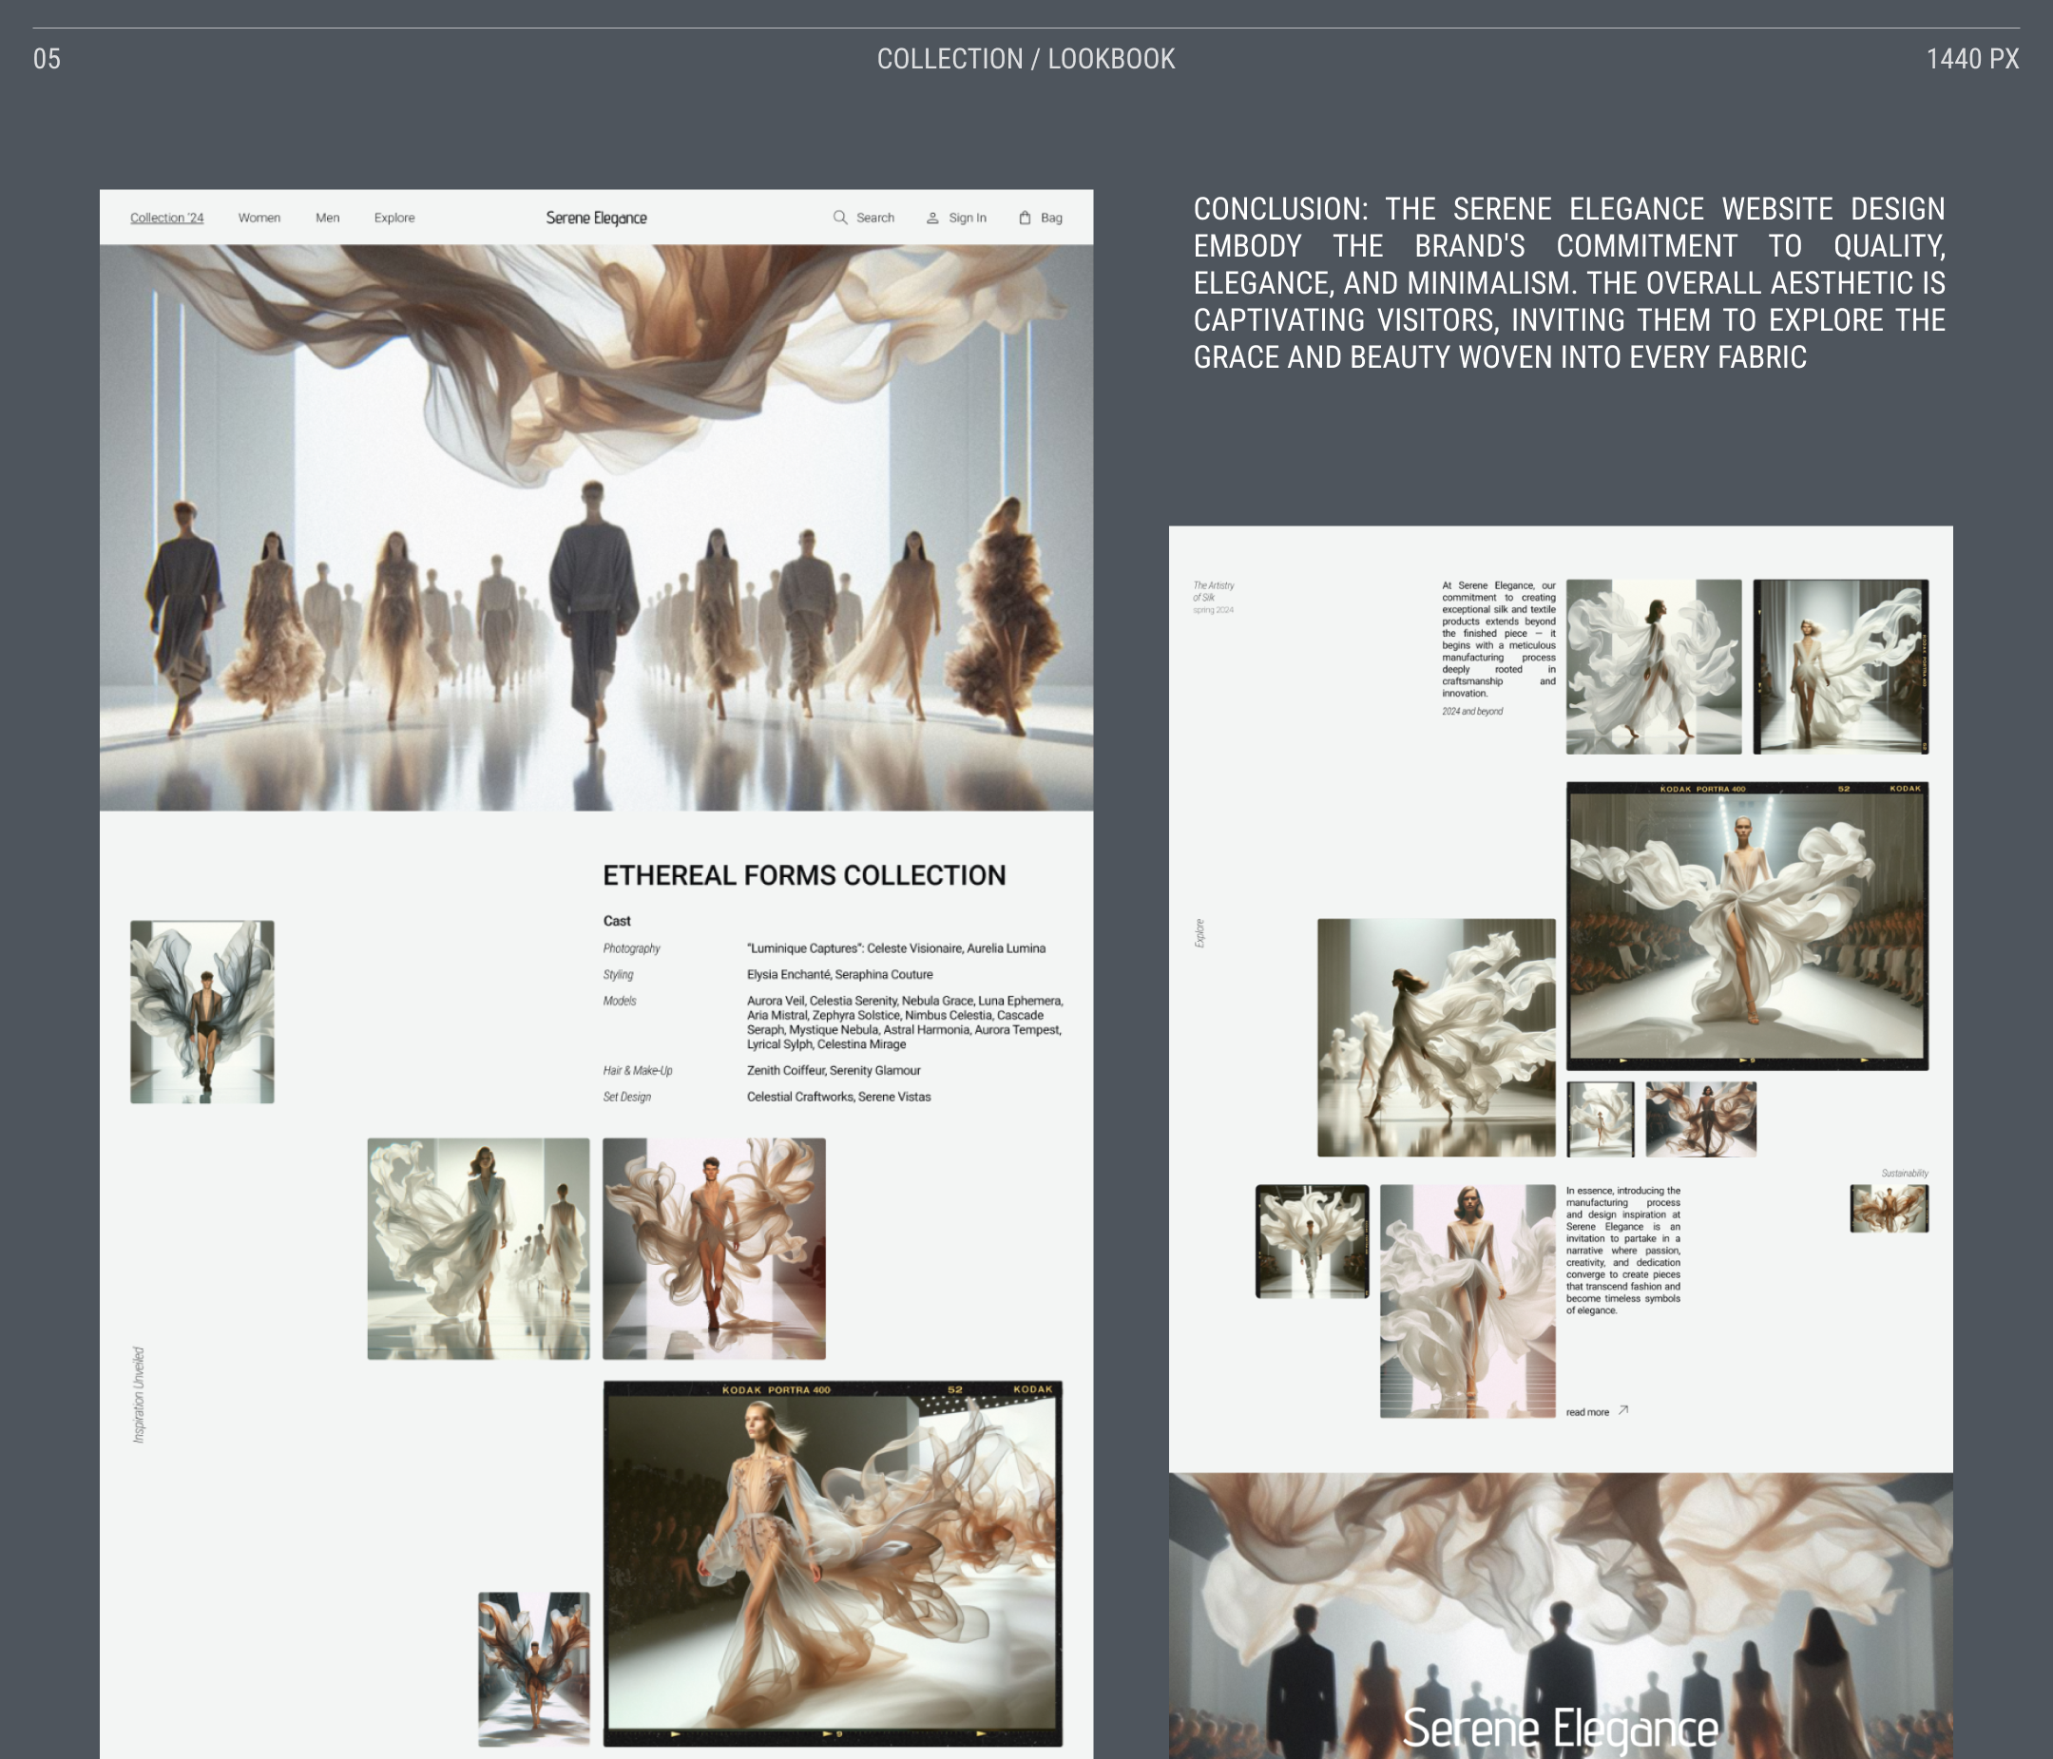Click the read more link
The image size is (2053, 1759).
(1587, 1412)
